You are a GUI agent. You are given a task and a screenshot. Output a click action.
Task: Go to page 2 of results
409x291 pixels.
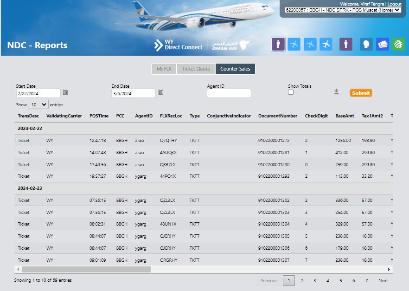(301, 280)
